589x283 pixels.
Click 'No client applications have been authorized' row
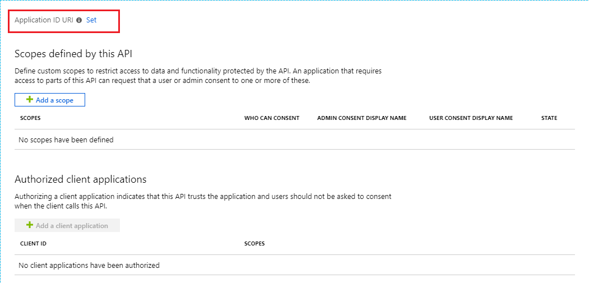[295, 265]
